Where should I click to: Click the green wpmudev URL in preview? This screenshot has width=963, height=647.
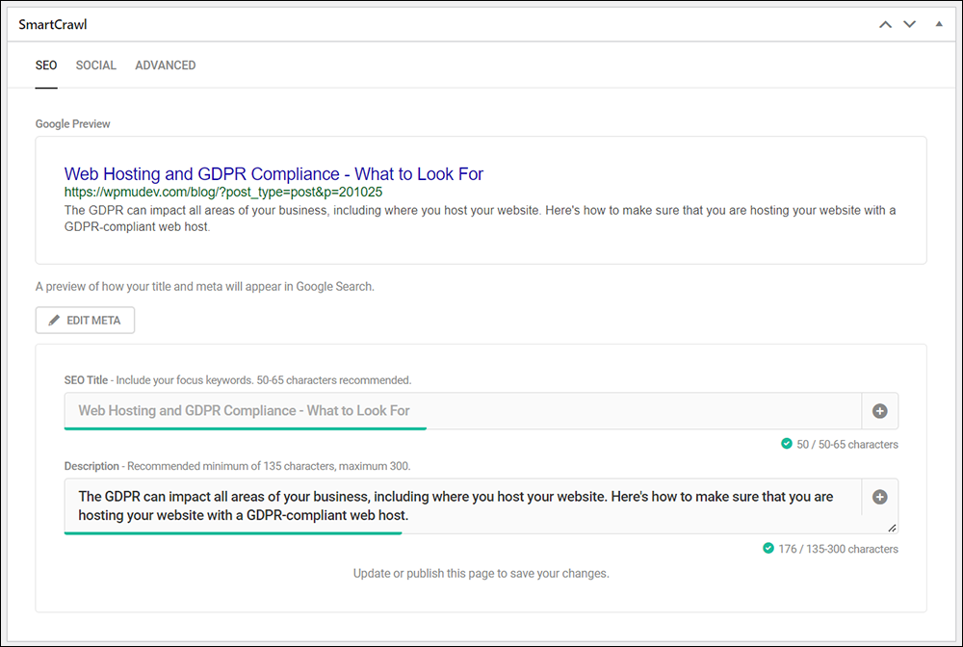223,193
